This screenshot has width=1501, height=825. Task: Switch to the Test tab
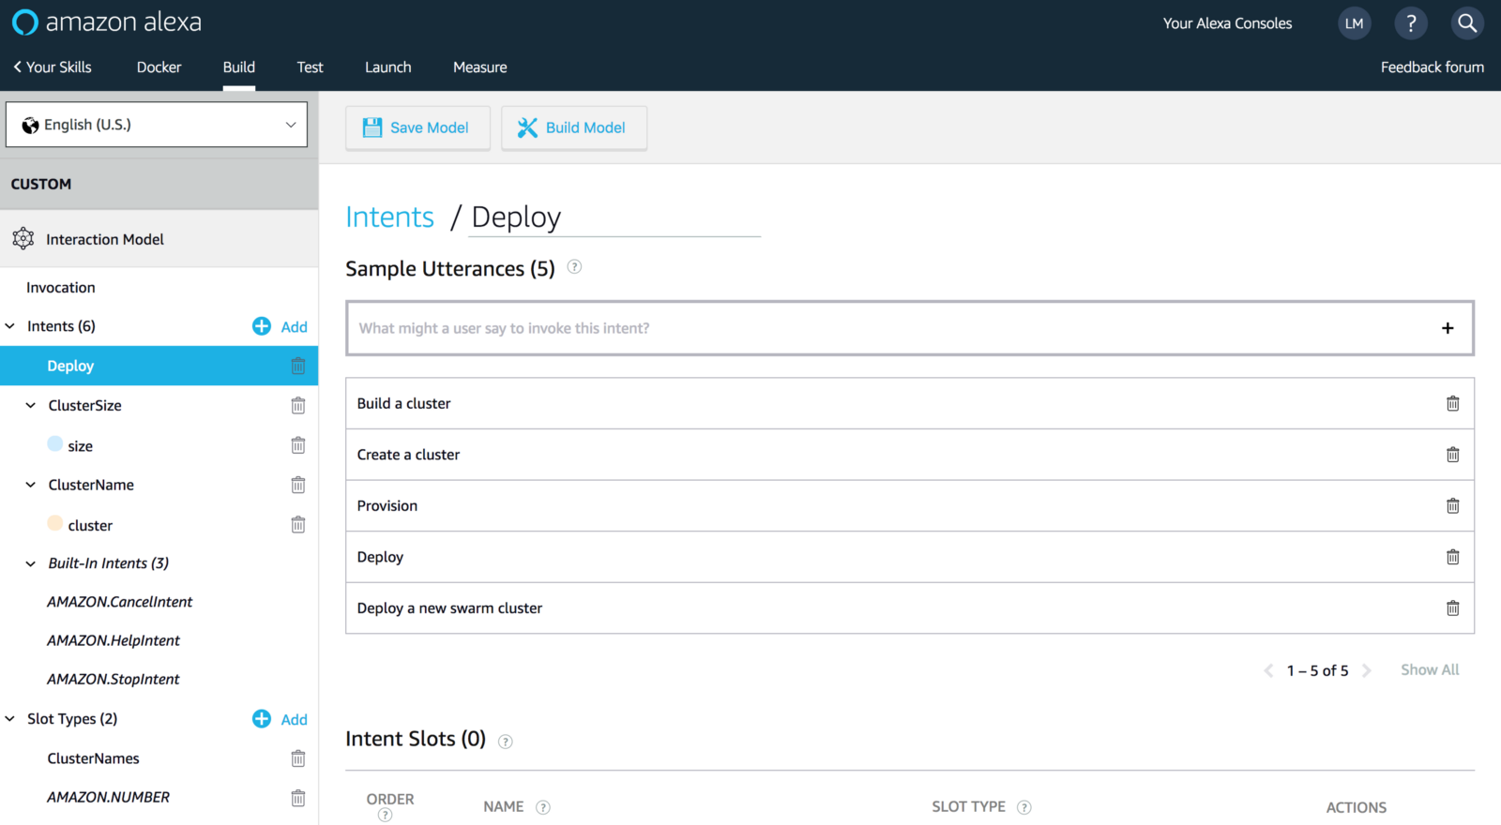310,67
